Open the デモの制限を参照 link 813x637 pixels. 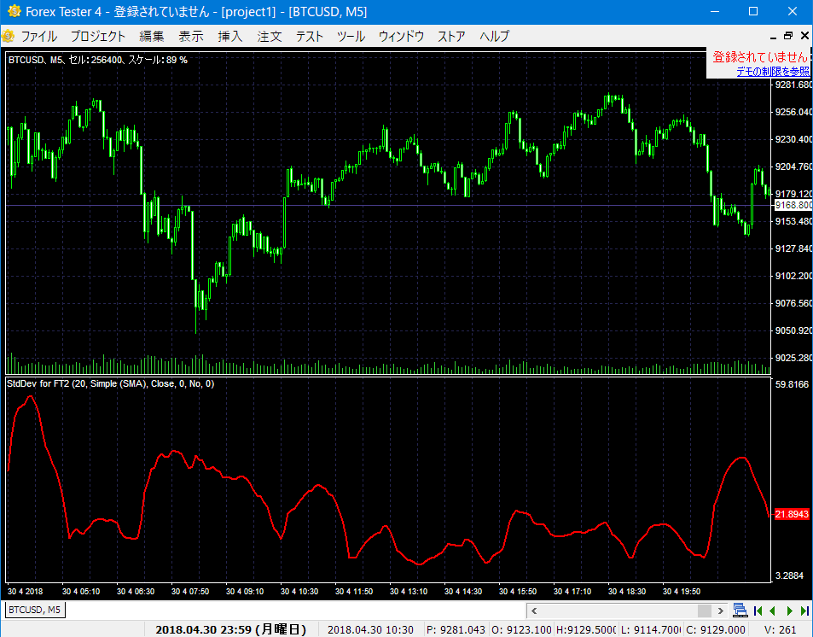click(773, 72)
